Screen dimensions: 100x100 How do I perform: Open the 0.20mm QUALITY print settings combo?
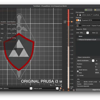pos(88,15)
